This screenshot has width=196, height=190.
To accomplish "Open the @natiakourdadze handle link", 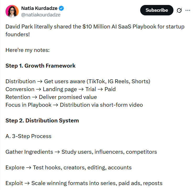I will tap(41, 15).
